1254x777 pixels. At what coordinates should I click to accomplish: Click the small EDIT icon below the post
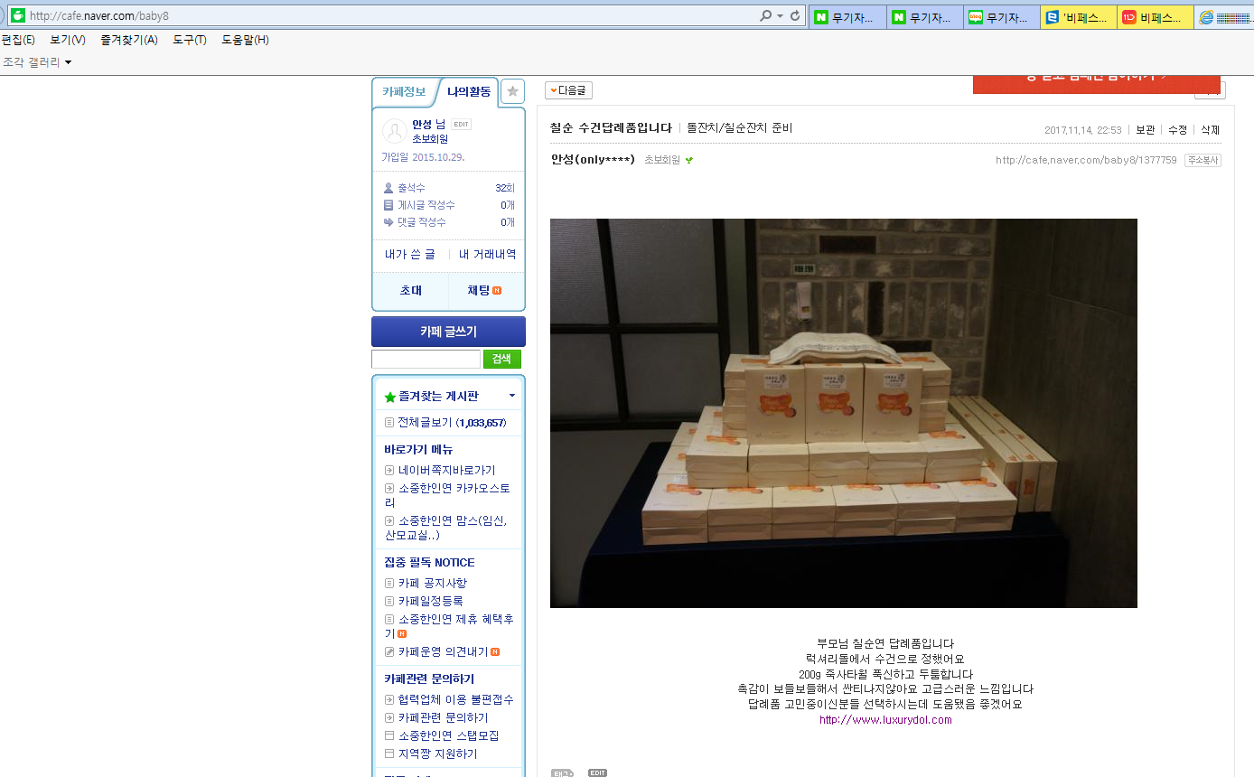597,772
